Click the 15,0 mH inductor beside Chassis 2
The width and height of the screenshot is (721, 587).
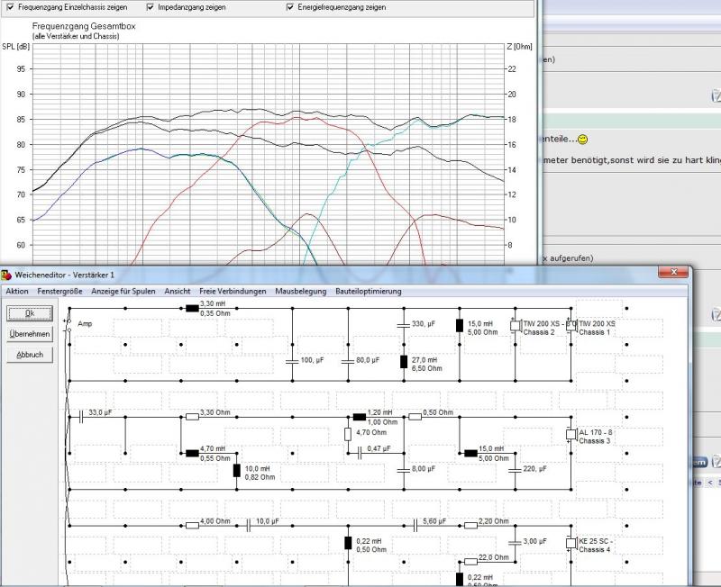460,326
